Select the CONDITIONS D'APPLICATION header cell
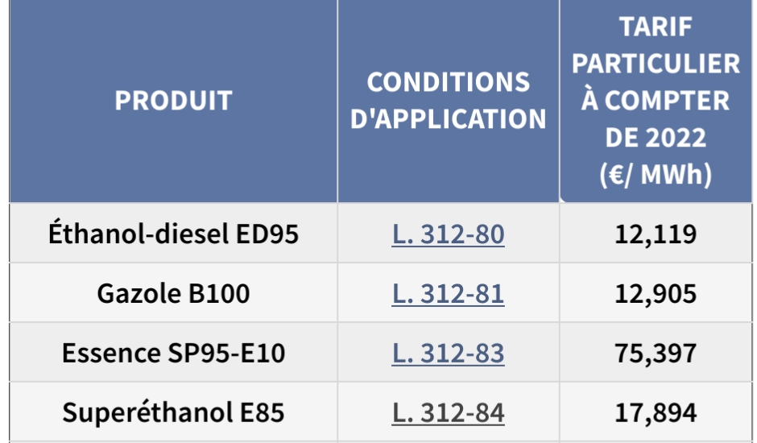Screen dimensions: 757x443 pos(449,101)
